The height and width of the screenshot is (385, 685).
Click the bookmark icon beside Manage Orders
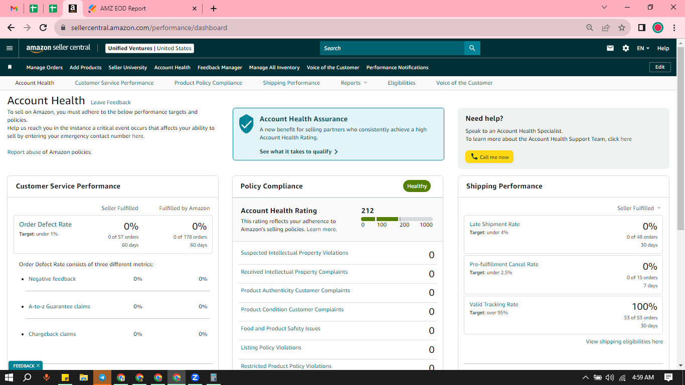[10, 67]
